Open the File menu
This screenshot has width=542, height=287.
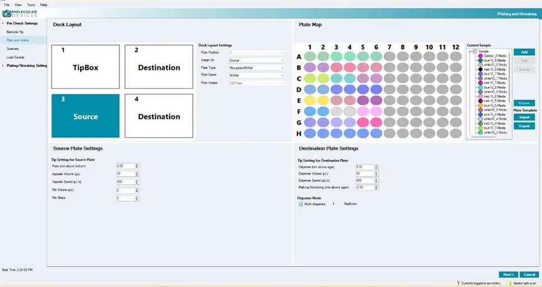[x=7, y=5]
